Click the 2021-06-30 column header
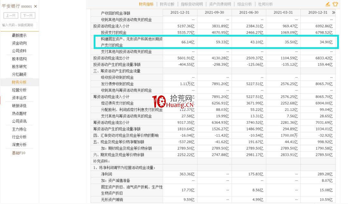Viewport: 348px width, 204px height. pyautogui.click(x=249, y=13)
